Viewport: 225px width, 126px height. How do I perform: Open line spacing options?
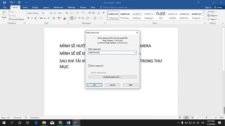coord(88,18)
